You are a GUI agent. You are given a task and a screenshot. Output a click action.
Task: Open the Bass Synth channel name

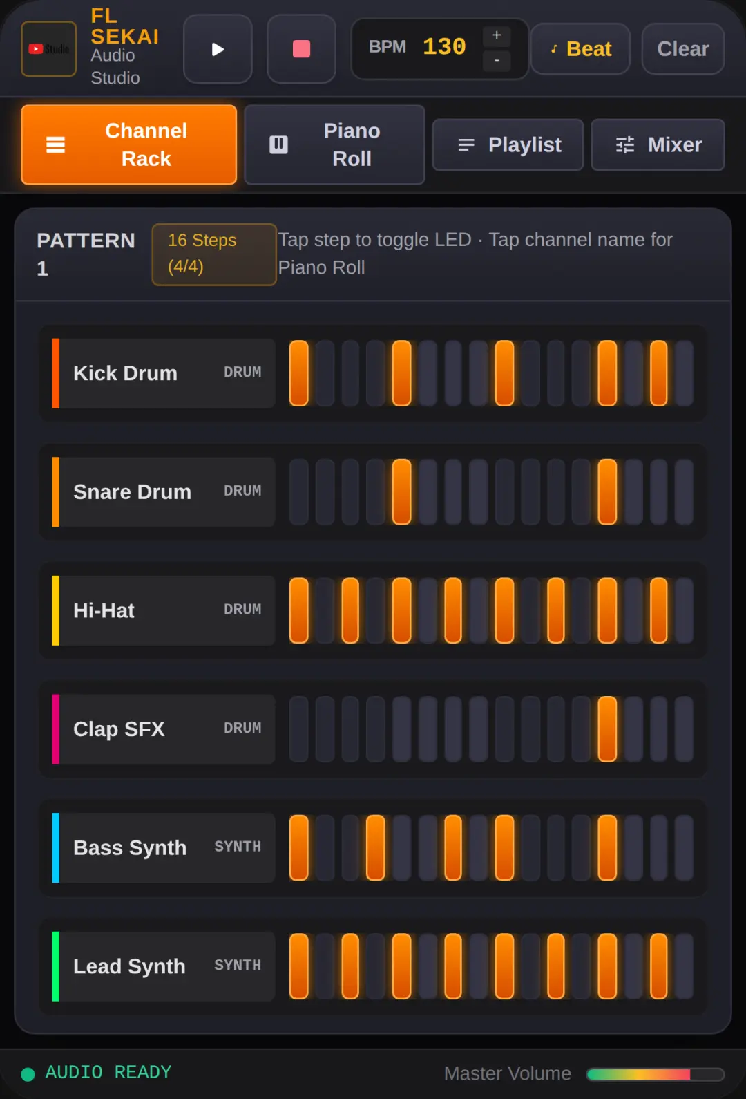(x=164, y=847)
